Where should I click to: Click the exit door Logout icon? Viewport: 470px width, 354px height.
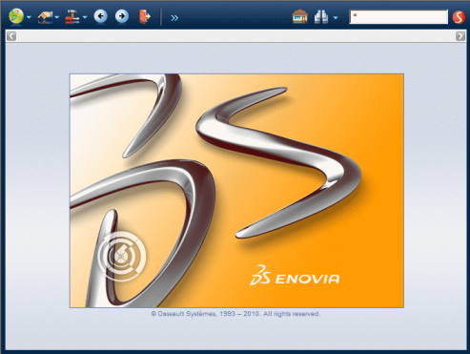(145, 16)
